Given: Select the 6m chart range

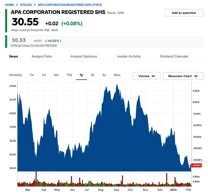Looking at the screenshot, I should pos(56,75).
